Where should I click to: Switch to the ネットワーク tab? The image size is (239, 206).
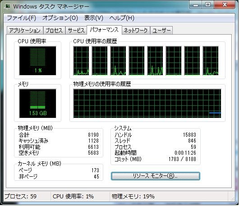coord(136,31)
